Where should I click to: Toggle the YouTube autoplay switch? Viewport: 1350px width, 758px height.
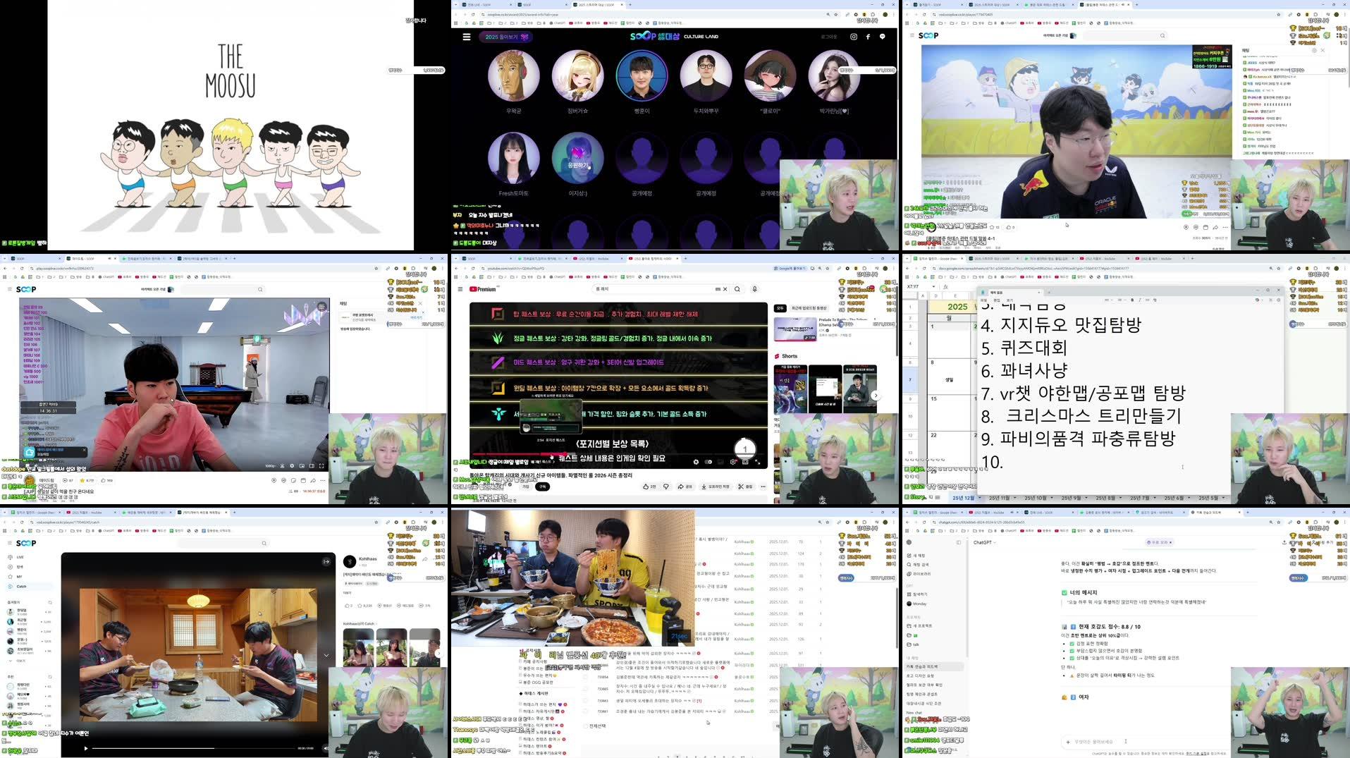pyautogui.click(x=708, y=463)
